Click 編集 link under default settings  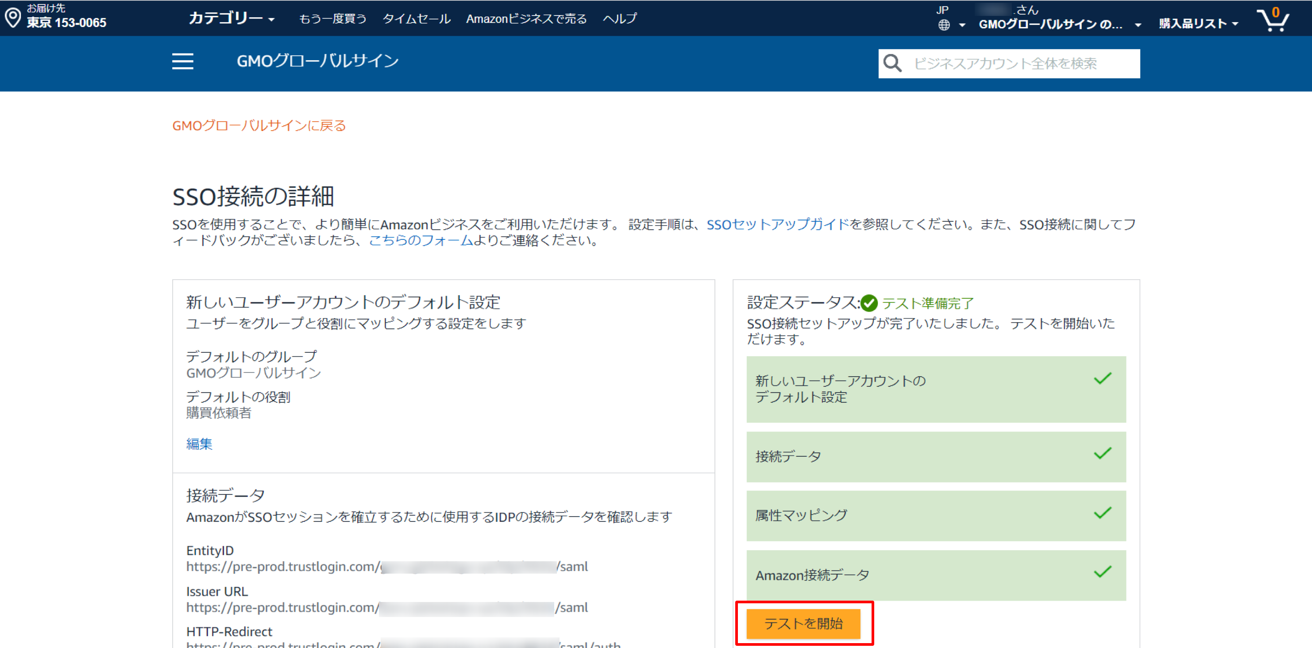click(199, 444)
